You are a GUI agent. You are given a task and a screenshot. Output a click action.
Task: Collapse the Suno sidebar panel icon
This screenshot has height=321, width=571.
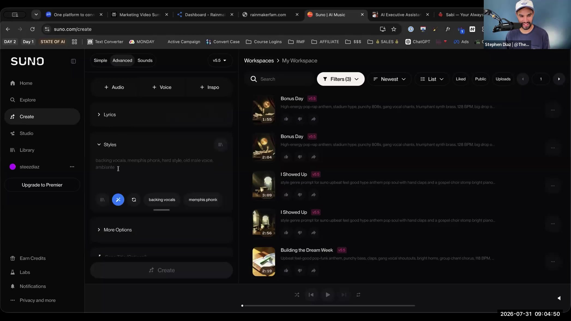coord(73,61)
